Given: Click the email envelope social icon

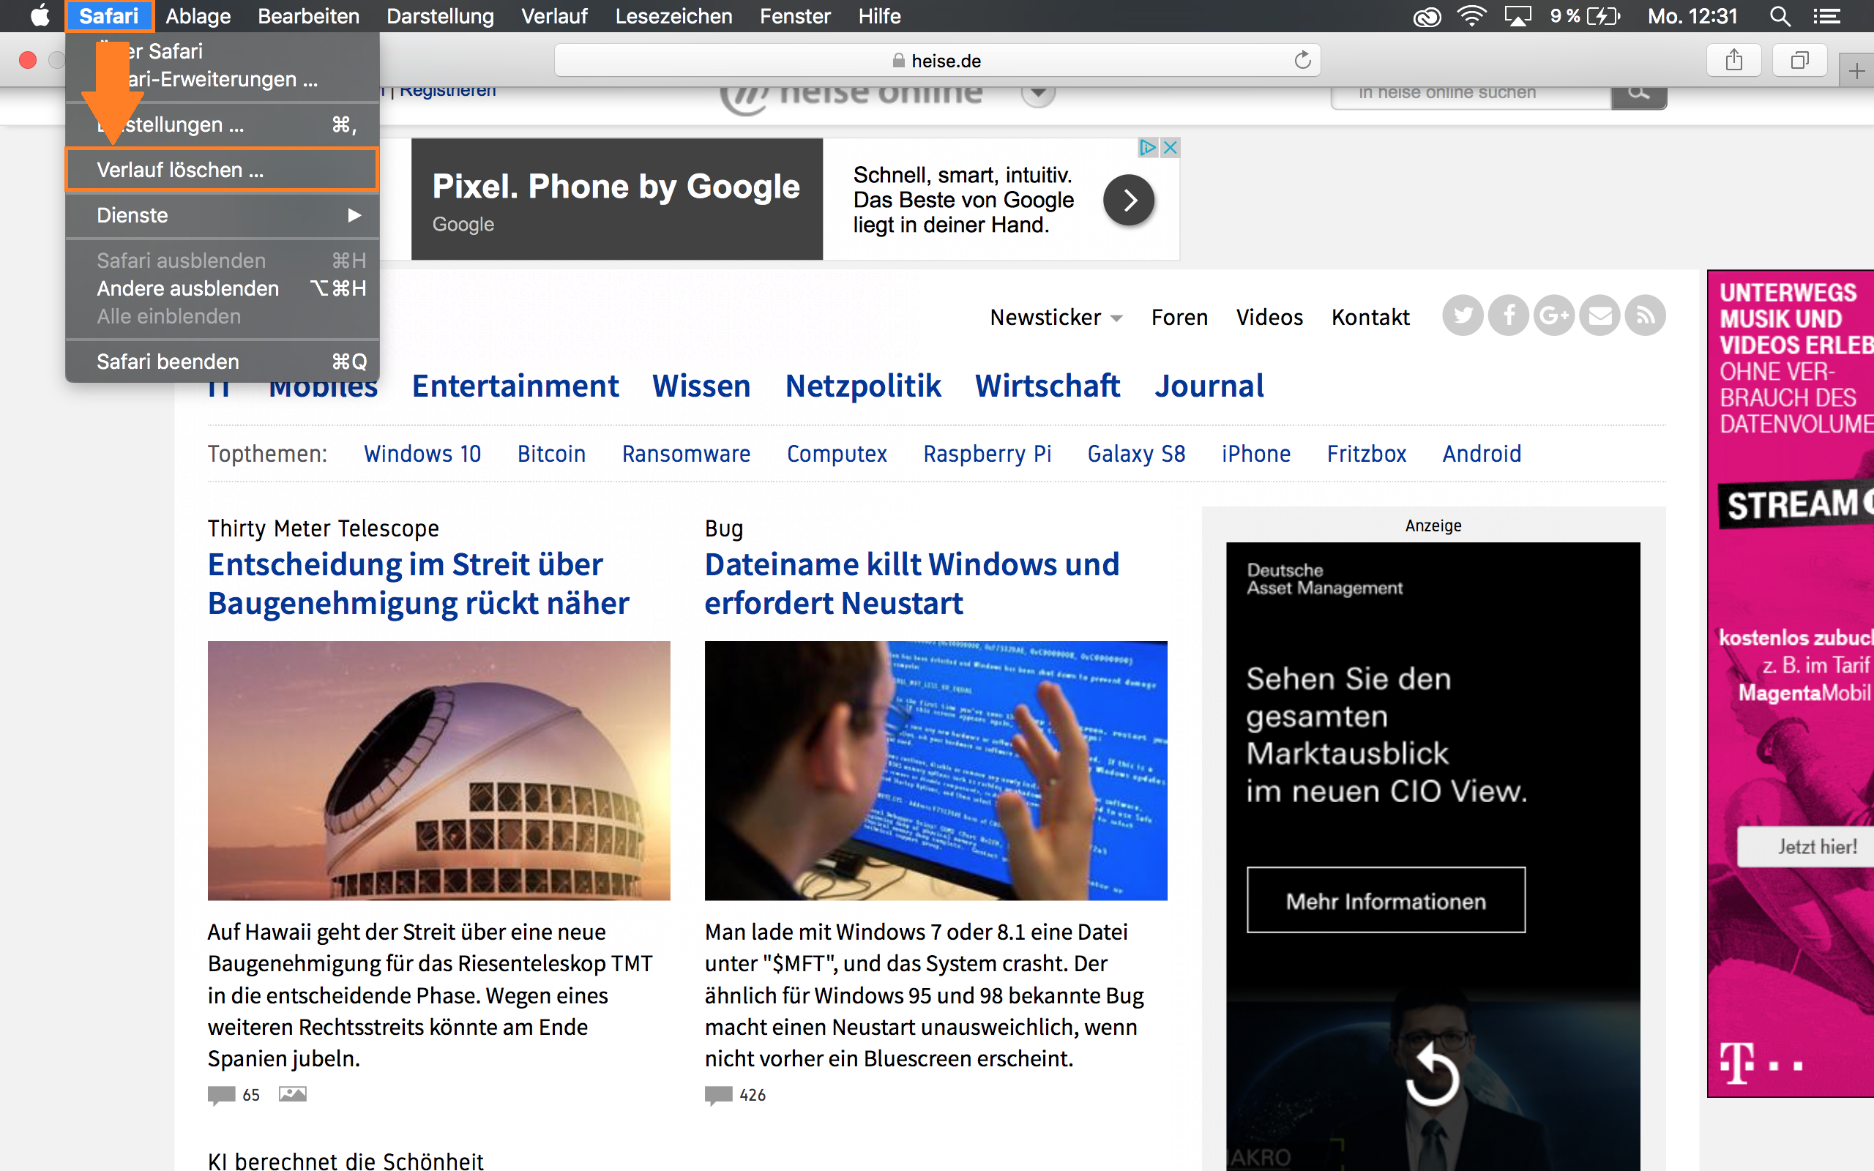Looking at the screenshot, I should point(1600,316).
